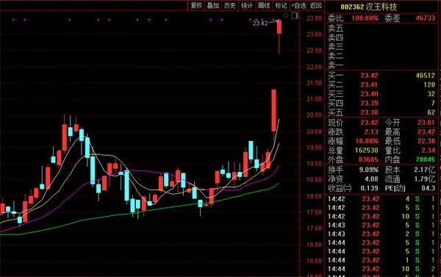Click the tall red candlestick near 21.00

(x=273, y=110)
